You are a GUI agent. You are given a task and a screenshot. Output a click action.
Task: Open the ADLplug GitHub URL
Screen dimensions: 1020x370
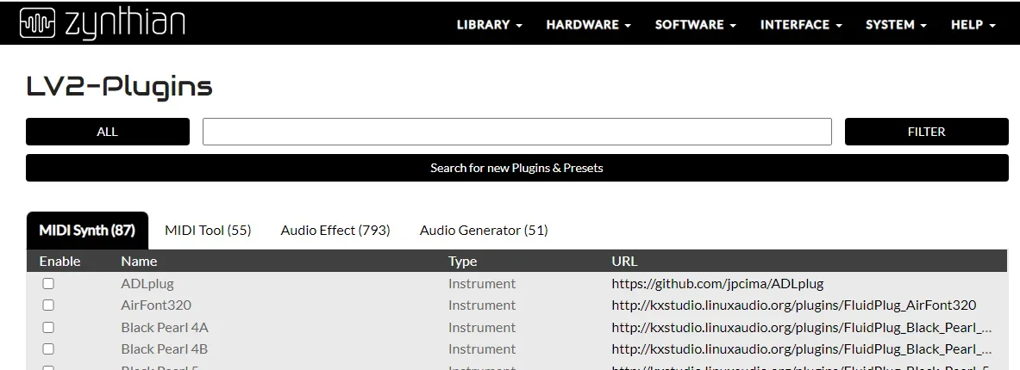coord(717,283)
